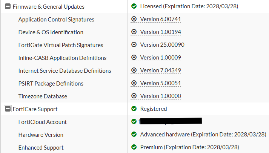Collapse the Firmware & General Updates section
This screenshot has width=269, height=153.
click(x=8, y=7)
